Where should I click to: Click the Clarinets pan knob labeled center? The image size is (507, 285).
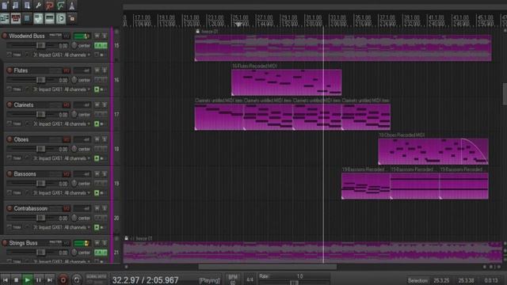[x=74, y=114]
